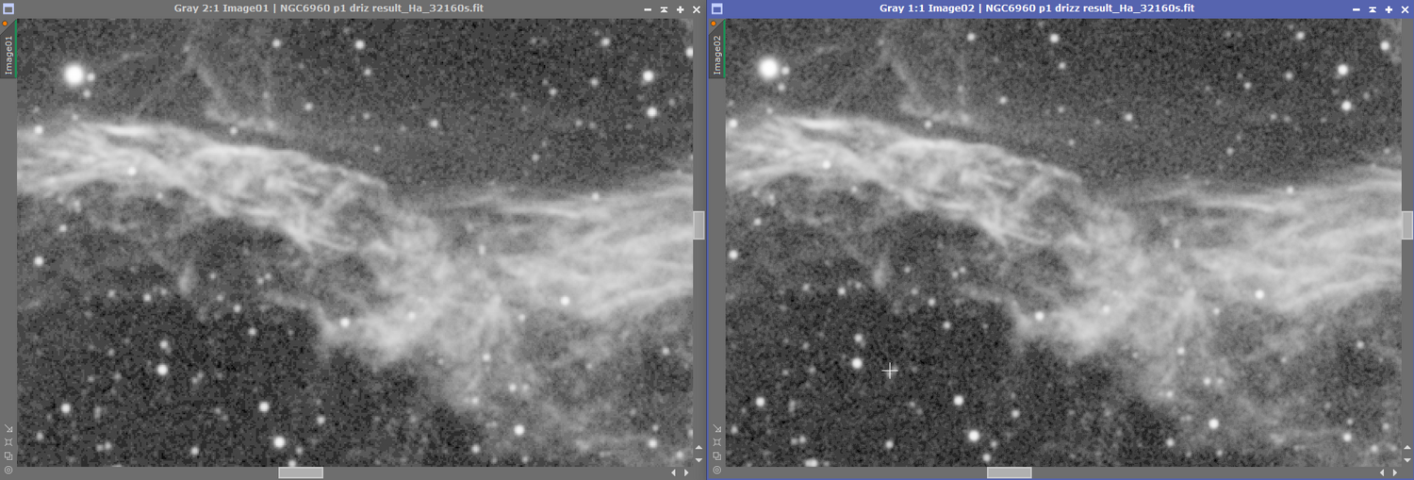Click the orange dot above the Image01 tab
Screen dimensions: 1414x480
[x=7, y=25]
